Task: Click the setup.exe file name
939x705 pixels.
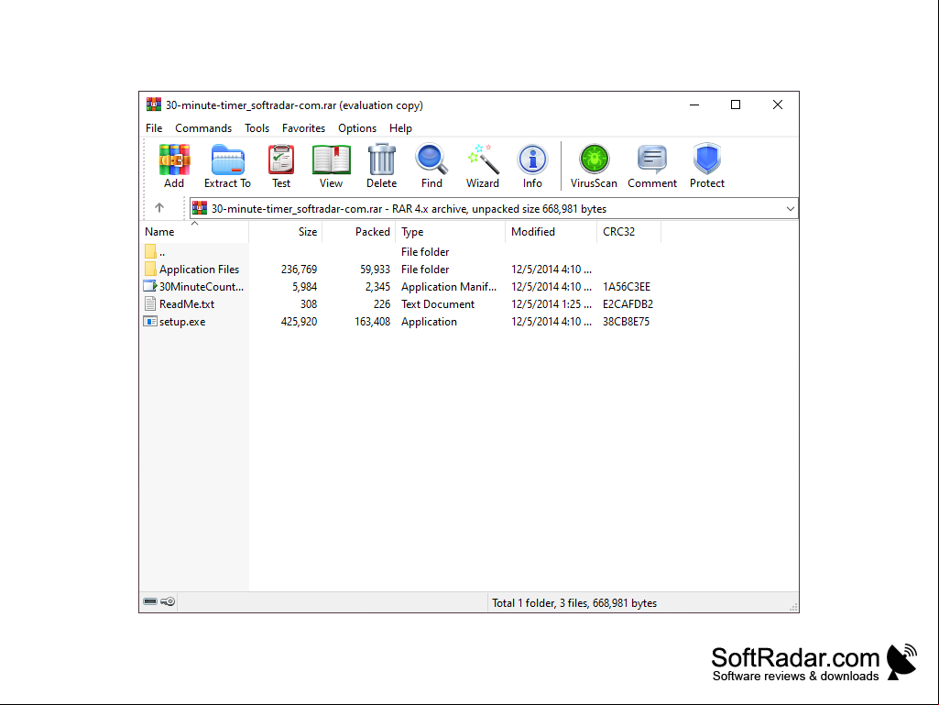Action: pyautogui.click(x=182, y=321)
